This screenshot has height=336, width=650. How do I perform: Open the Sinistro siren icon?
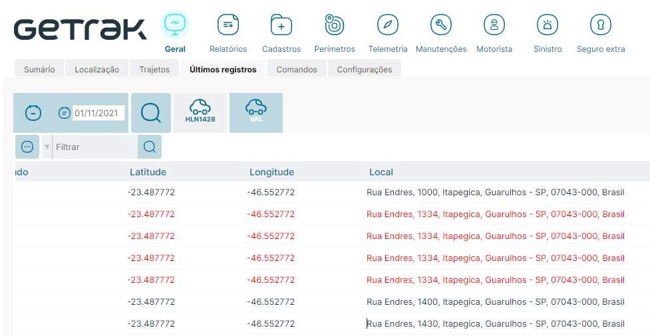tap(548, 25)
